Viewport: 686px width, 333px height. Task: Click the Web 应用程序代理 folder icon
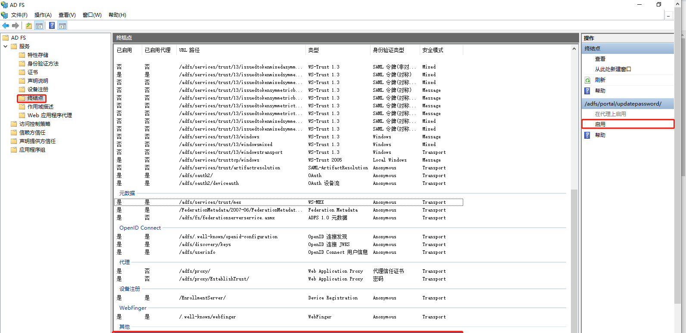click(22, 115)
